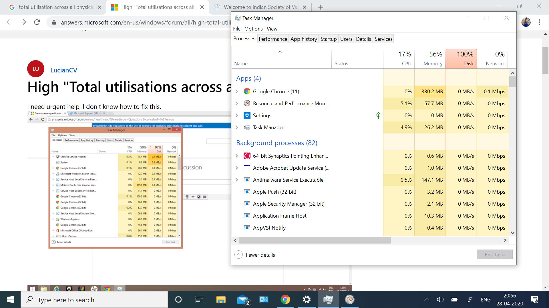Screen dimensions: 549x308
Task: Expand the Adobe Acrobat Update Service row
Action: (237, 168)
